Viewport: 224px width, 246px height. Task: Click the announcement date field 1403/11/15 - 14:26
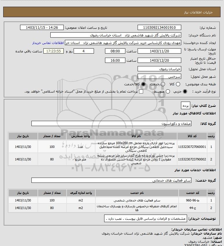[42, 27]
